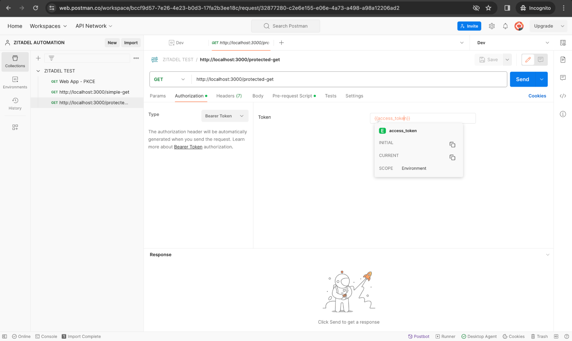
Task: Toggle the Authorization active indicator dot
Action: tap(206, 95)
